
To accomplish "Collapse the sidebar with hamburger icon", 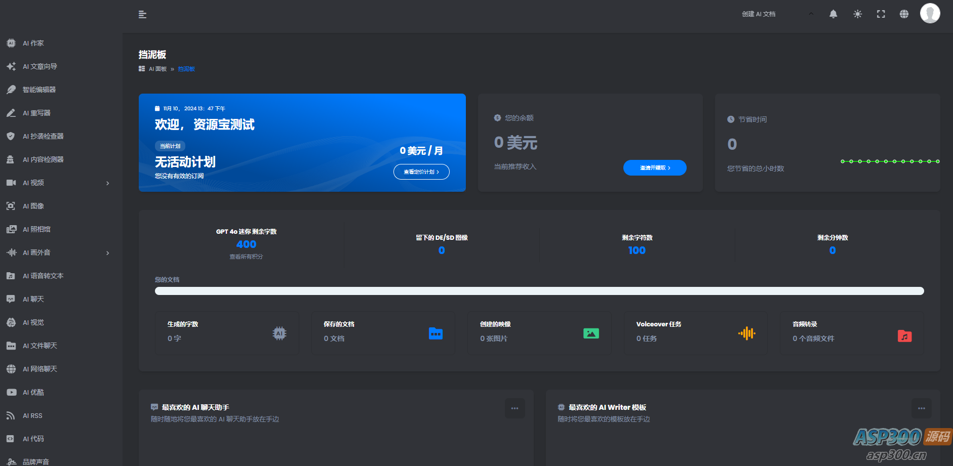I will [x=142, y=14].
